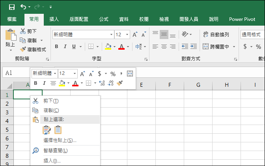Increase font size in ribbon

pyautogui.click(x=135, y=34)
